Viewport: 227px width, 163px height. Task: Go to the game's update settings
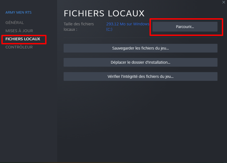19,31
